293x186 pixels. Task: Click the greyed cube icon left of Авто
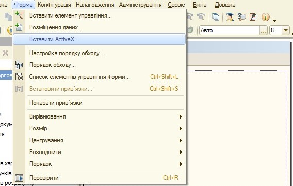click(x=190, y=30)
